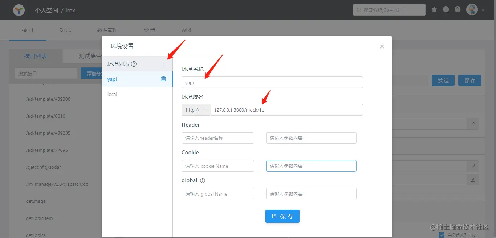Open the http:// protocol dropdown

[x=196, y=110]
